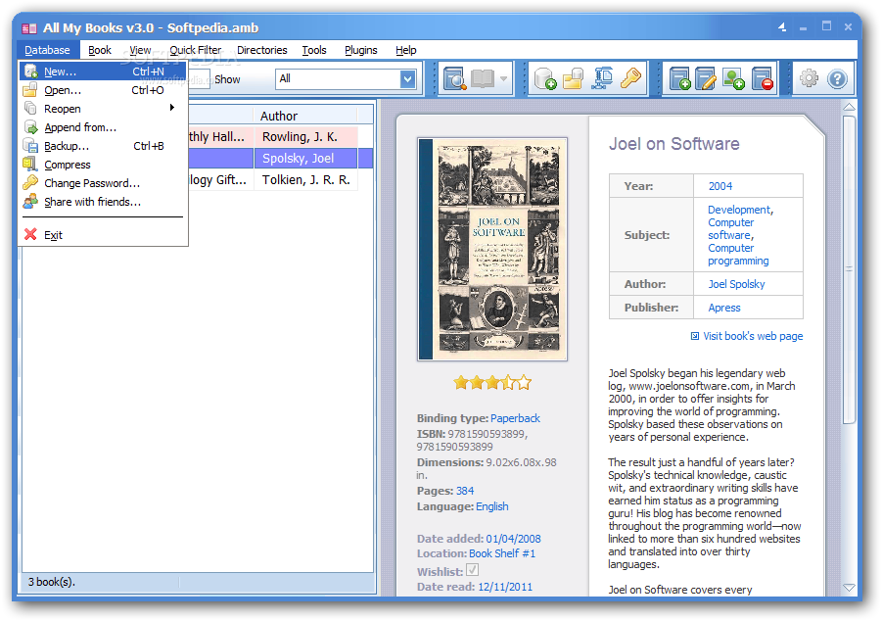Image resolution: width=882 pixels, height=621 pixels.
Task: Select the Tolkien, J. R. R. row
Action: 306,179
